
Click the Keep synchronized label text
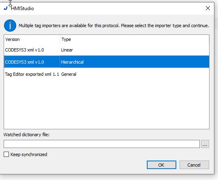pyautogui.click(x=29, y=154)
